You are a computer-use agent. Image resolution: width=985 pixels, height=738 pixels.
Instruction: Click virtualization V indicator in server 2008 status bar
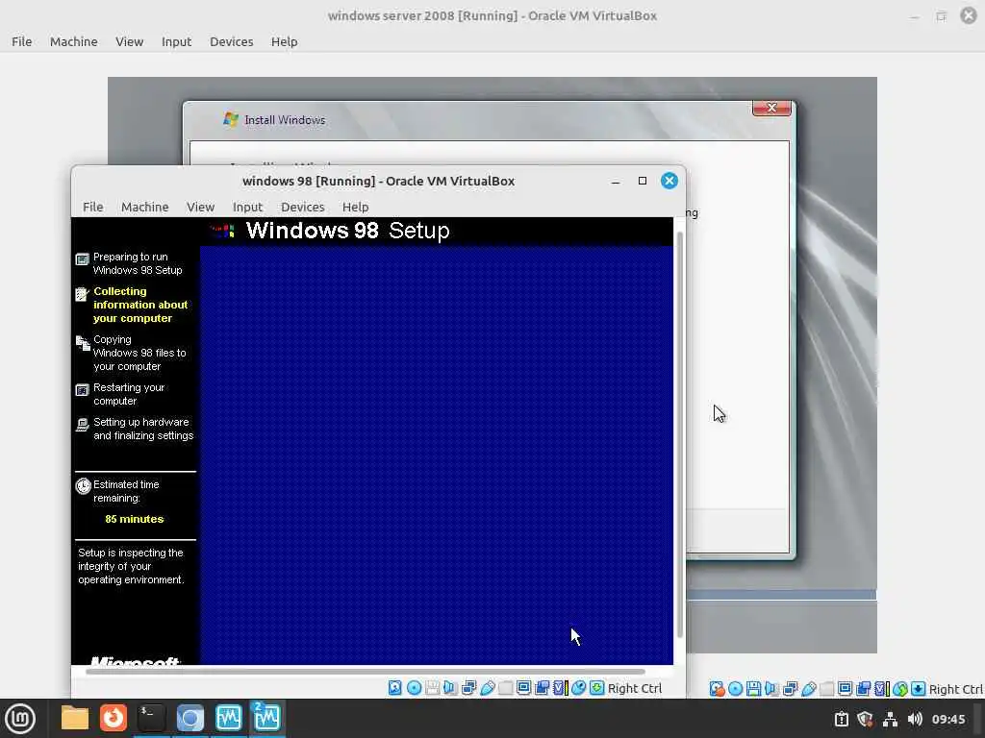point(882,689)
